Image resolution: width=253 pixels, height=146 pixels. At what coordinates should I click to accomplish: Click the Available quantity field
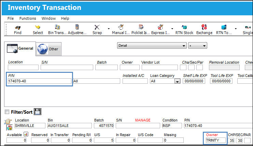(x=16, y=140)
